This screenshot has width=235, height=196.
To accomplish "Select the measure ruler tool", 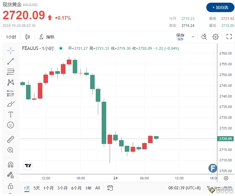I will point(10,139).
